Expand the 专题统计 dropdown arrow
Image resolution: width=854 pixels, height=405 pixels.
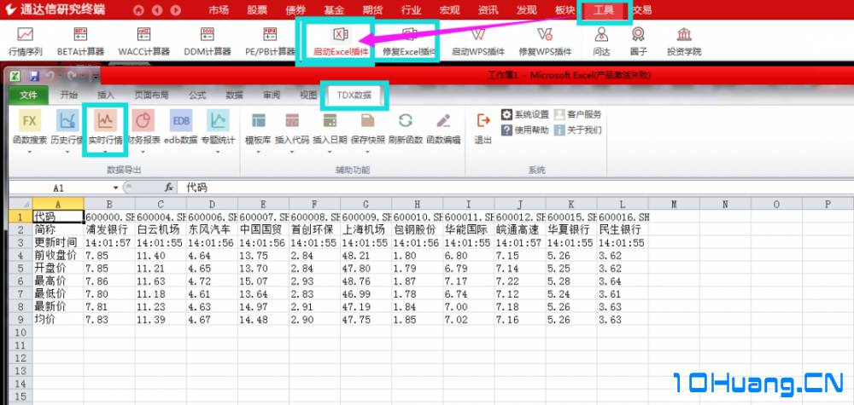tap(218, 152)
